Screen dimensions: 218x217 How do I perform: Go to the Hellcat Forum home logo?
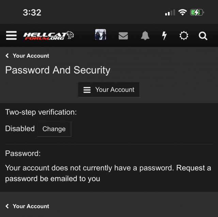[x=48, y=35]
